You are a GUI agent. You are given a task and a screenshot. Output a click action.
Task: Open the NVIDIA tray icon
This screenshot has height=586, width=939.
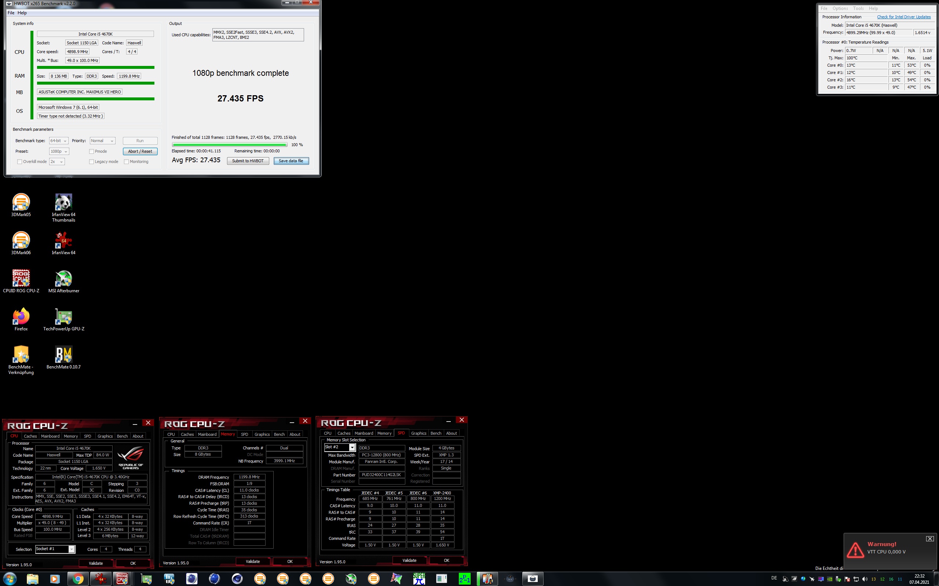(830, 579)
